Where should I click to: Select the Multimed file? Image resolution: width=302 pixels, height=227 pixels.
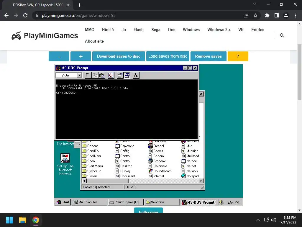click(190, 156)
